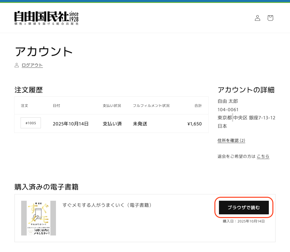This screenshot has width=290, height=252.
Task: Click the 日付 column header
Action: click(x=57, y=106)
